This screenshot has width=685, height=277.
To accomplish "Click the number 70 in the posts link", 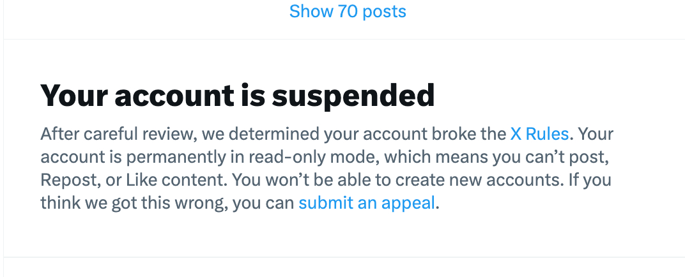I will click(x=348, y=11).
